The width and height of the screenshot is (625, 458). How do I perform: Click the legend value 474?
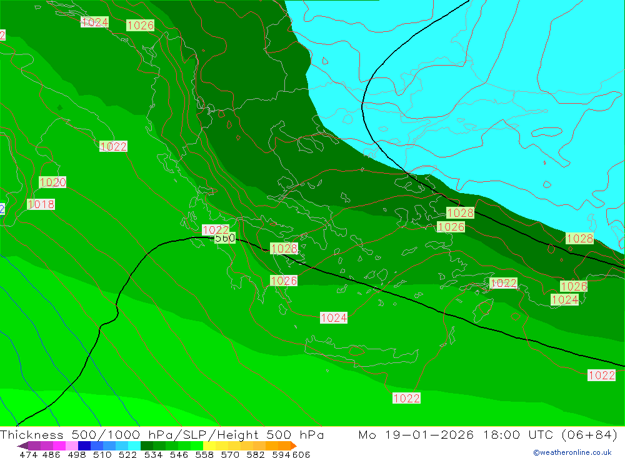coord(28,454)
